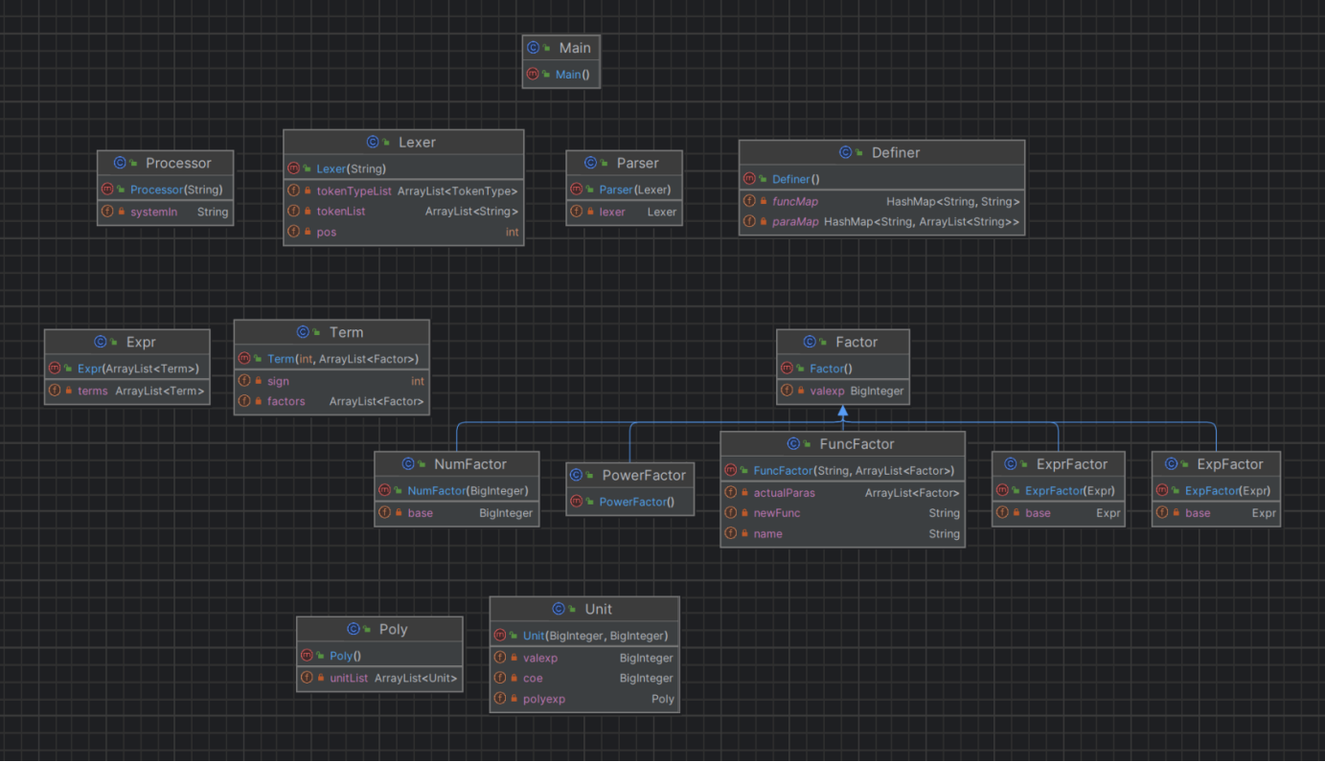The image size is (1325, 762).
Task: Click the method icon before Unit(BigInteger, BigInteger)
Action: pos(500,636)
